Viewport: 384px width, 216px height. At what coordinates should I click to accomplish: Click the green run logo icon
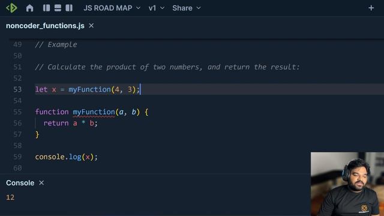click(x=11, y=8)
